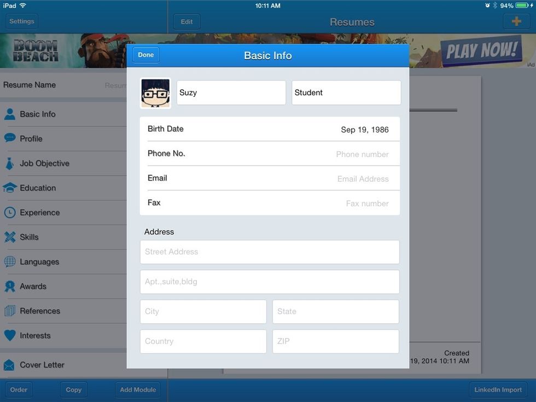Tap Done to close Basic Info
The image size is (536, 402).
click(145, 55)
